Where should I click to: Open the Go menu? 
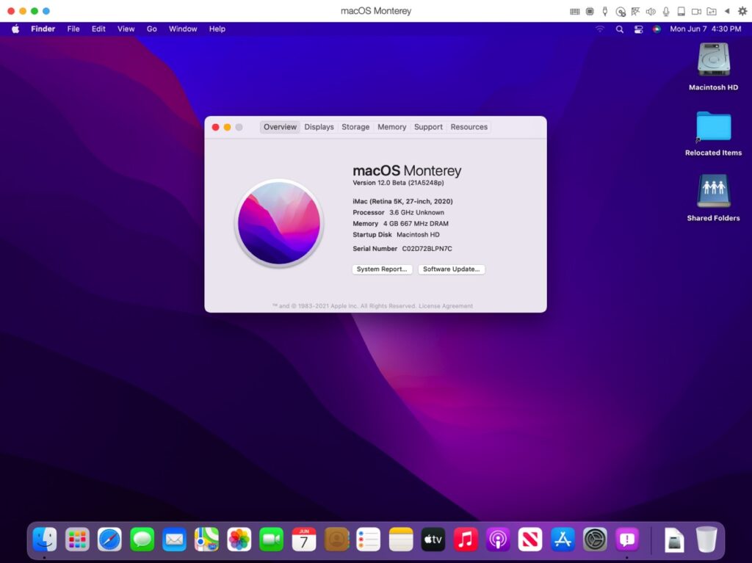(x=151, y=29)
